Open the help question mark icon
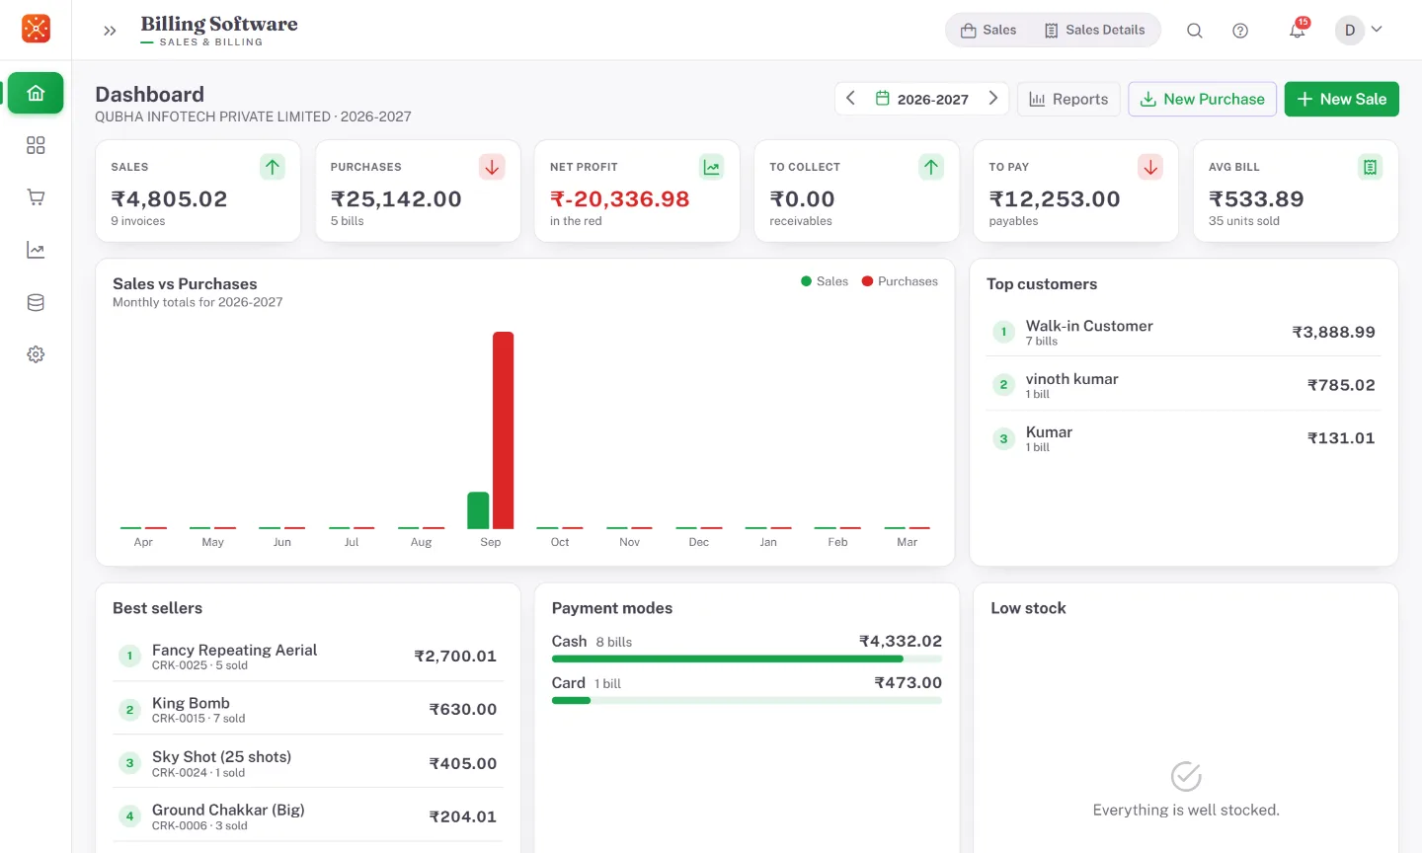This screenshot has height=853, width=1422. pyautogui.click(x=1240, y=31)
